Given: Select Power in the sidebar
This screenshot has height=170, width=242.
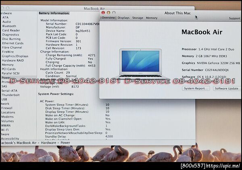Looking at the screenshot, I should (6, 77).
